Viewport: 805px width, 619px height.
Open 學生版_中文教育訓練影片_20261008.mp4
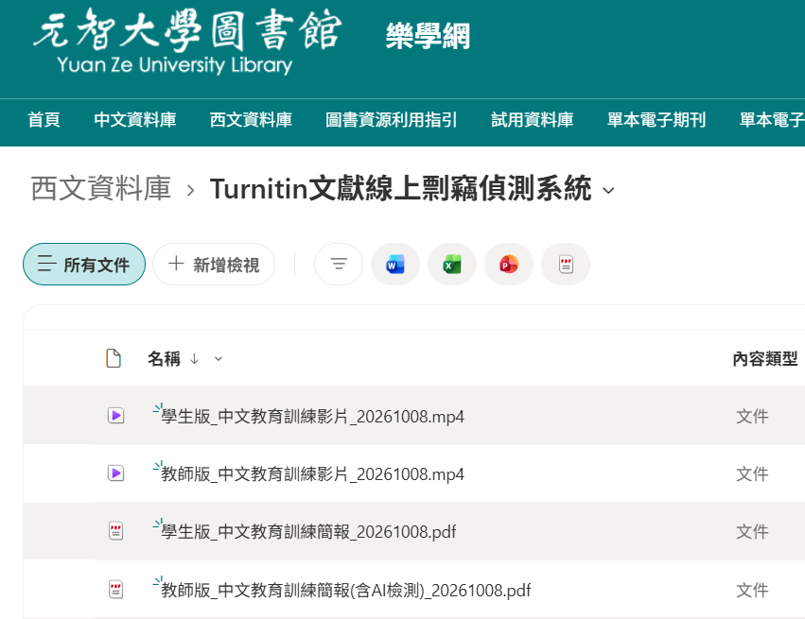click(313, 417)
